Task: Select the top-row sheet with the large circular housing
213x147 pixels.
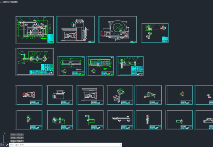Action: [x=118, y=29]
